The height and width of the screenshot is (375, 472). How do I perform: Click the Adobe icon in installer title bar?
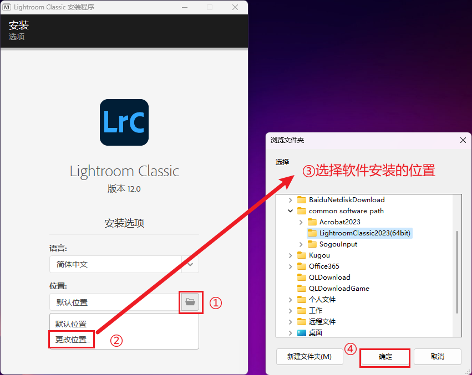[7, 7]
